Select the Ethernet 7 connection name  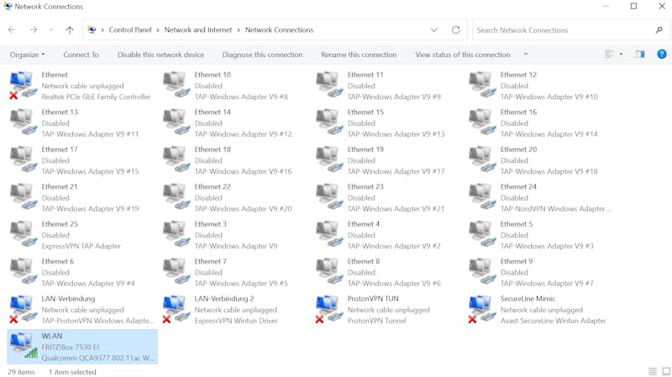pyautogui.click(x=211, y=261)
